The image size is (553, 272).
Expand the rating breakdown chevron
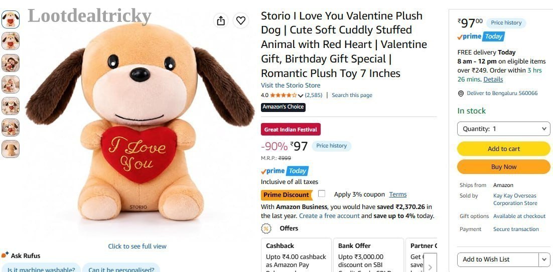pos(301,95)
